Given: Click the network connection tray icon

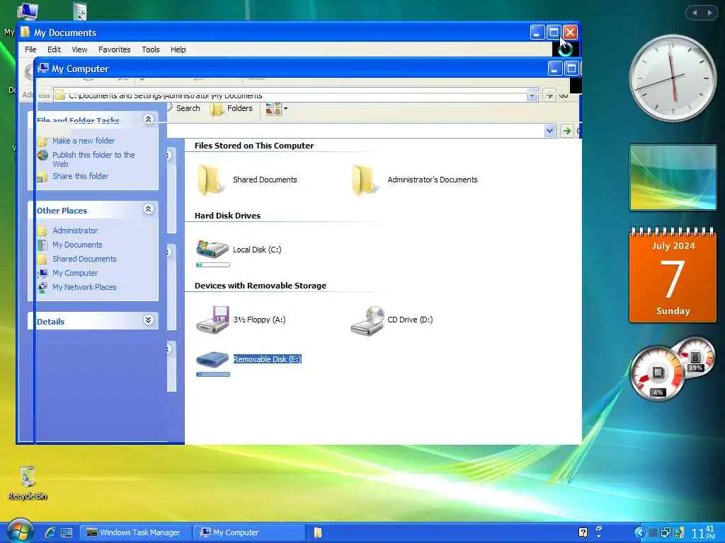Looking at the screenshot, I should click(666, 532).
